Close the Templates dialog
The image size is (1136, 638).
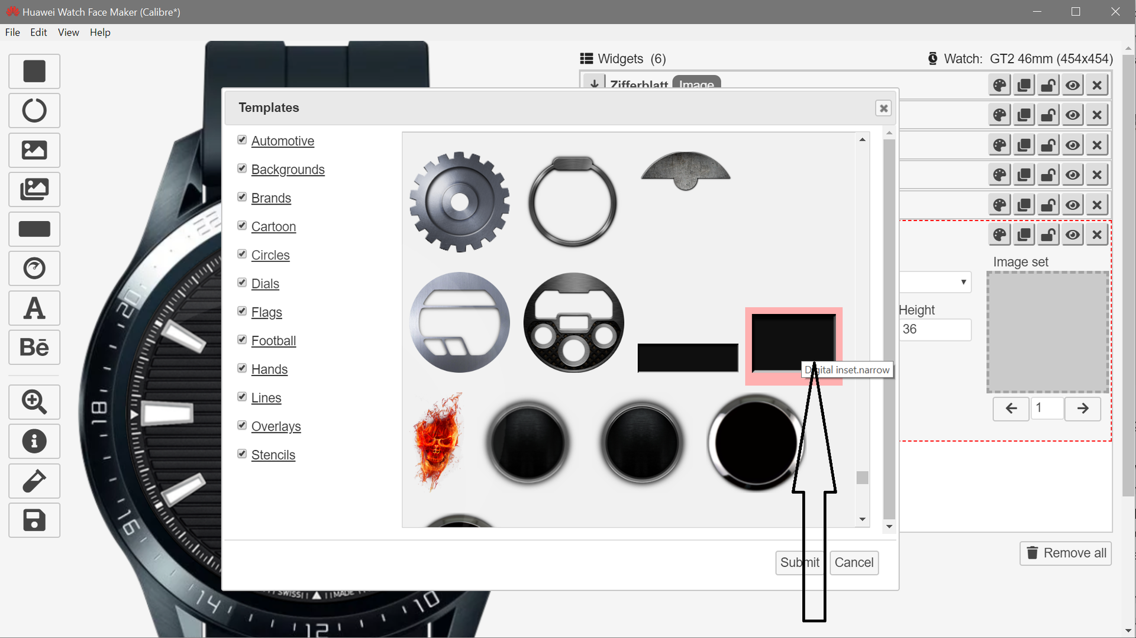(x=883, y=108)
